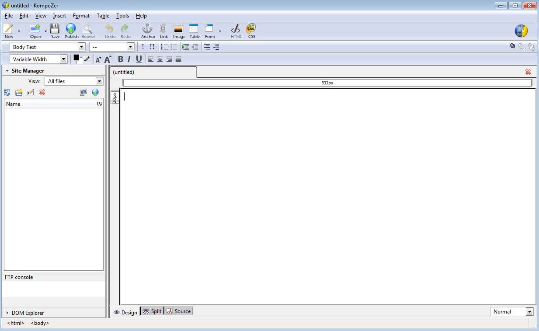This screenshot has height=331, width=539.
Task: Click the Site Manager two-computers icon
Action: (x=83, y=92)
